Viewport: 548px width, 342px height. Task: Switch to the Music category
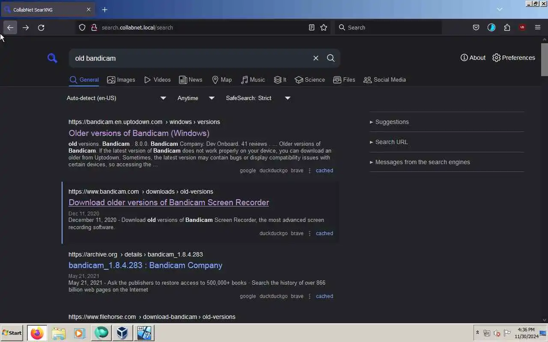point(253,80)
